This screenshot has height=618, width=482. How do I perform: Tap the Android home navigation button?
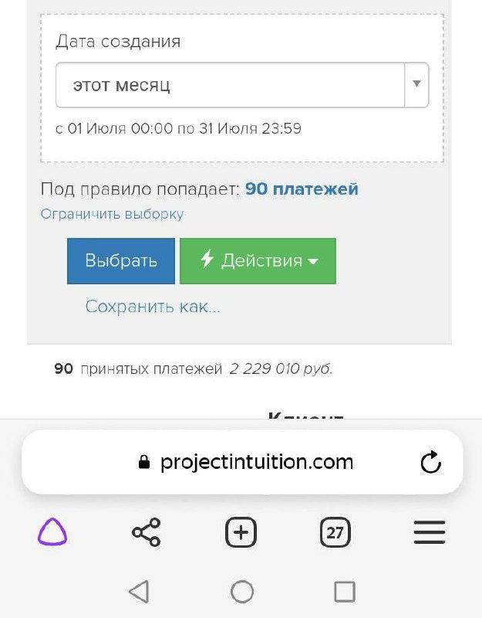[x=242, y=591]
